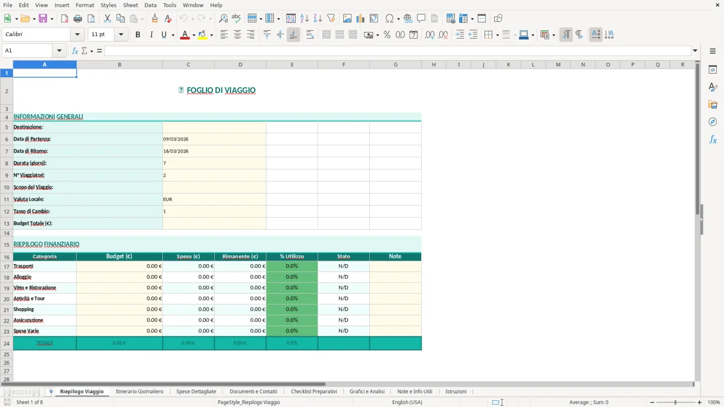This screenshot has width=724, height=407.
Task: Click the zoom in plus button
Action: point(700,402)
